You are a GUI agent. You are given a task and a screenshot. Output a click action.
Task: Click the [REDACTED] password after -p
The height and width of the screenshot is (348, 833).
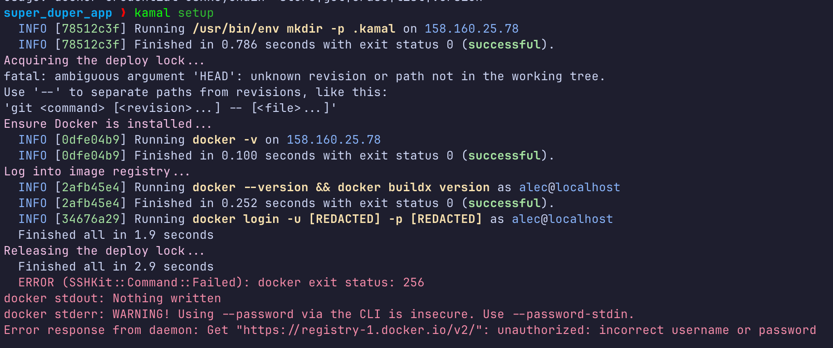(x=446, y=219)
